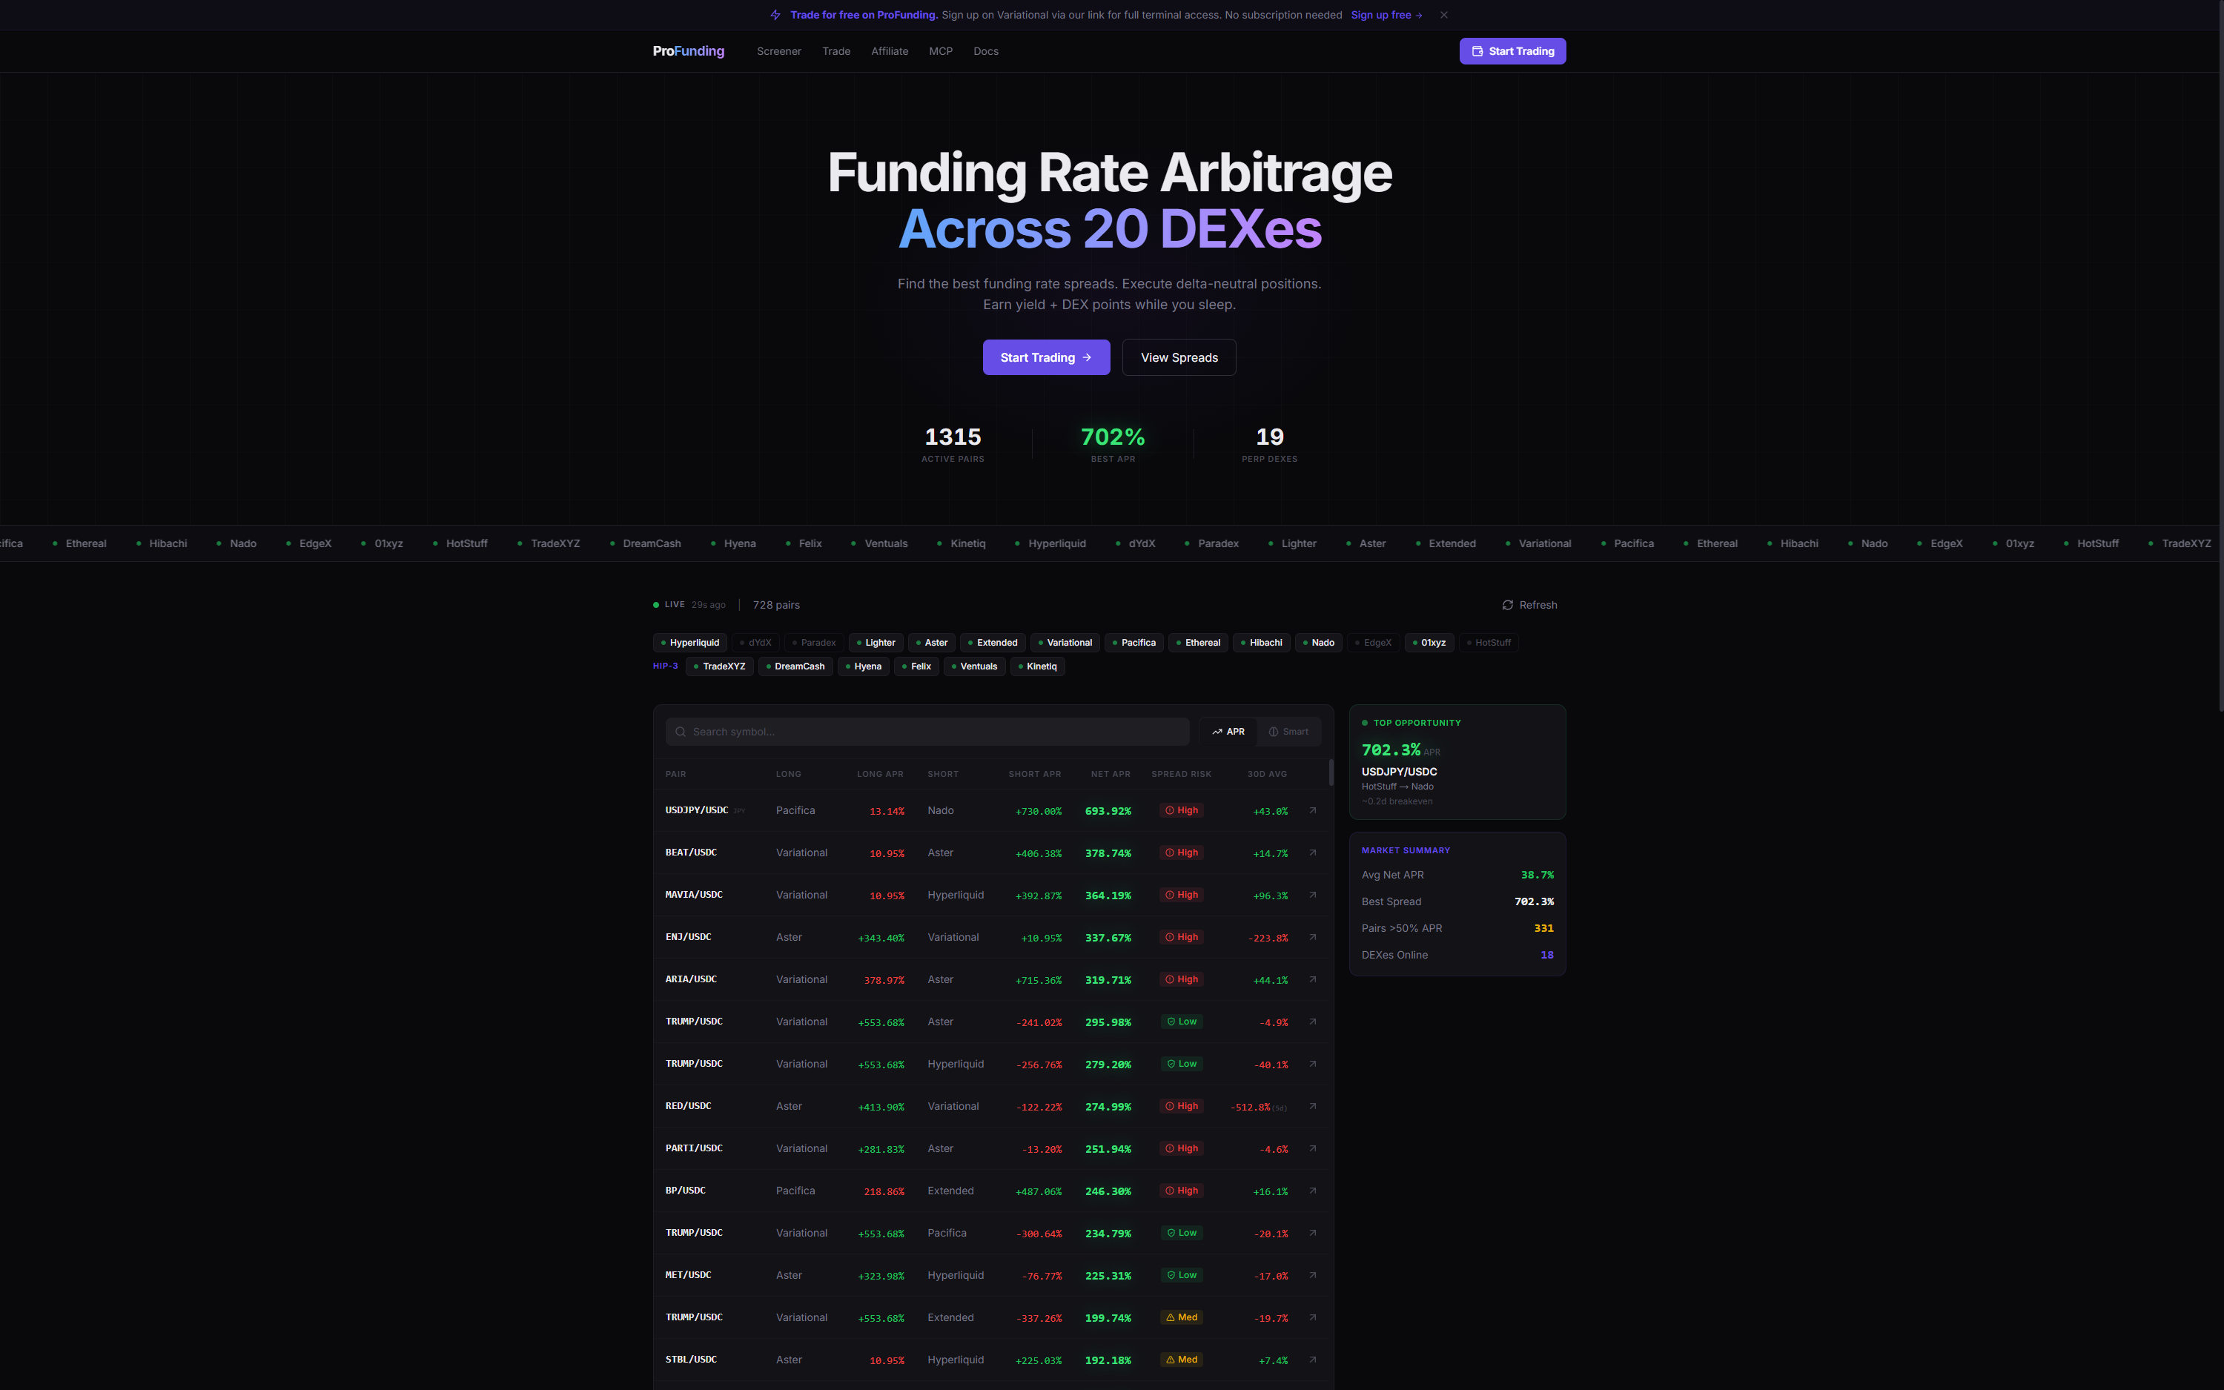Open the MCP nav link
Viewport: 2224px width, 1390px height.
click(940, 51)
